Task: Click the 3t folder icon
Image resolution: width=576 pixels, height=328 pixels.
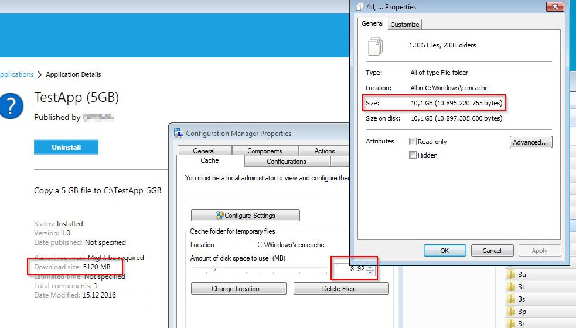Action: (511, 286)
